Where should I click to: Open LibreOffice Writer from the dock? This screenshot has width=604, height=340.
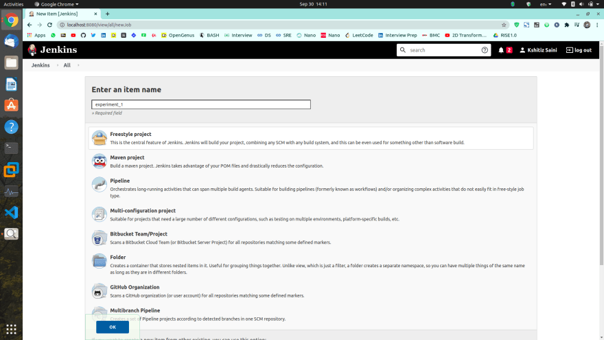11,84
